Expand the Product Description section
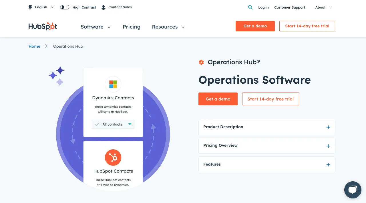The height and width of the screenshot is (203, 366). [x=267, y=127]
